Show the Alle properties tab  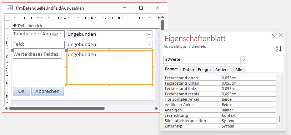coord(239,70)
